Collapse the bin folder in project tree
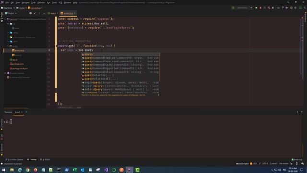This screenshot has height=173, width=307. 8,24
